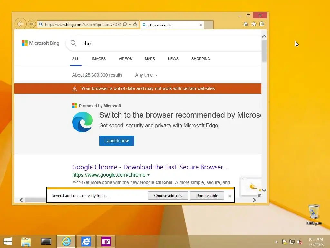Maximize the Internet Explorer window

tap(248, 15)
